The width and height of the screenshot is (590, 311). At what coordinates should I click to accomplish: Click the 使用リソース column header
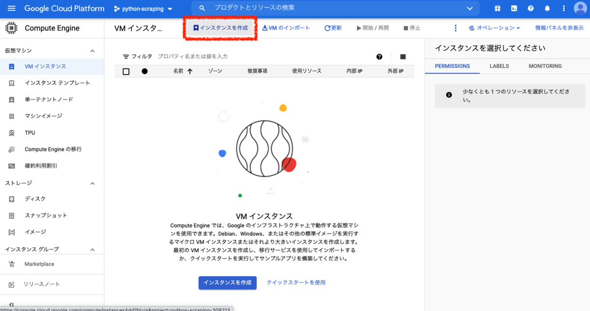[x=306, y=71]
